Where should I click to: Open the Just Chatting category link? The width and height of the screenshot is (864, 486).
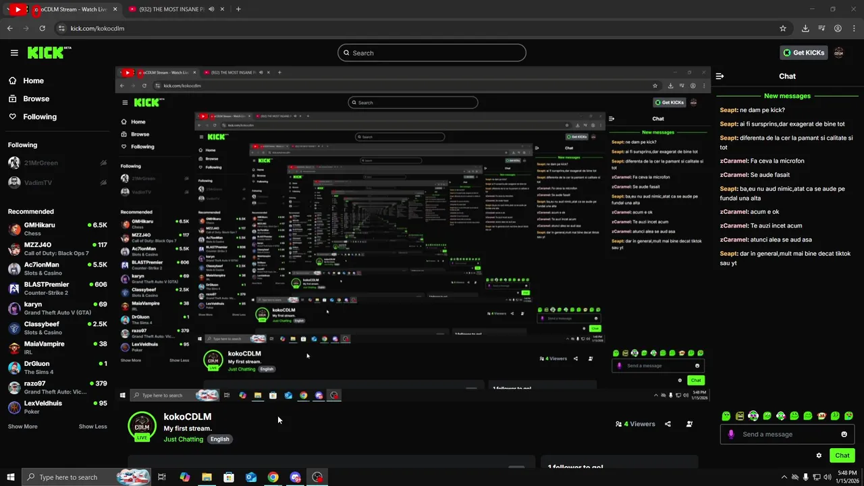184,439
